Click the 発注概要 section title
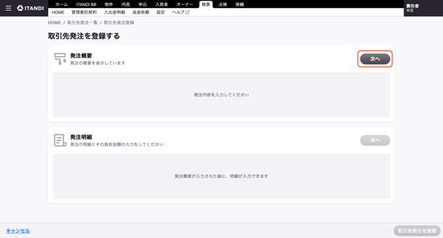 (x=81, y=55)
